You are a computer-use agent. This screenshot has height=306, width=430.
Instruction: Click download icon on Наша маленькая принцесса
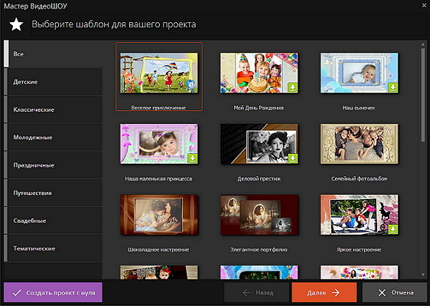(193, 158)
